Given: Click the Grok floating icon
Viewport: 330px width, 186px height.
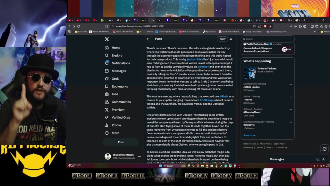Looking at the screenshot, I should pyautogui.click(x=325, y=149).
